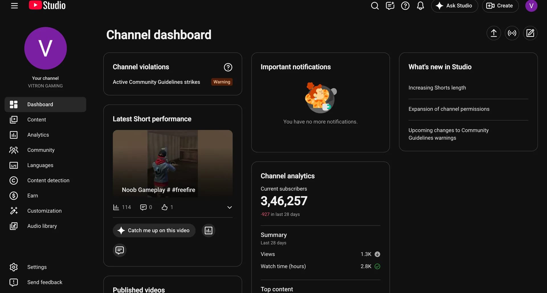This screenshot has width=547, height=293.
Task: Open the notifications bell
Action: (421, 6)
